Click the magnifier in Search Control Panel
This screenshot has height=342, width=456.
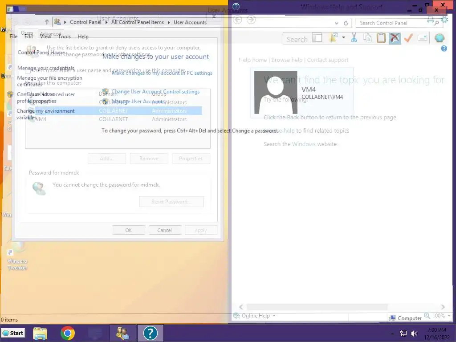pyautogui.click(x=436, y=23)
